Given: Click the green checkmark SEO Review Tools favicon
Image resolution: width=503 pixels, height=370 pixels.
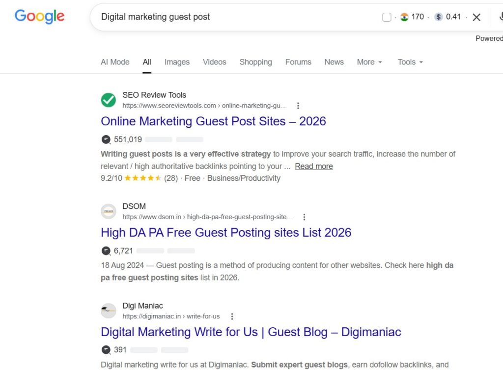Looking at the screenshot, I should point(109,100).
